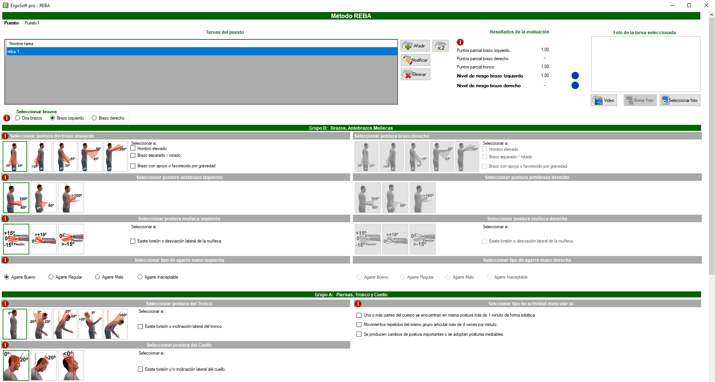Viewport: 715px width, 382px height.
Task: Select upright 0° trunk posture image
Action: coord(15,324)
